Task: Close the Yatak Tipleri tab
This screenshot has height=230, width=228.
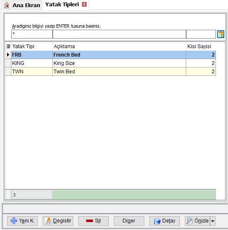Action: point(84,5)
